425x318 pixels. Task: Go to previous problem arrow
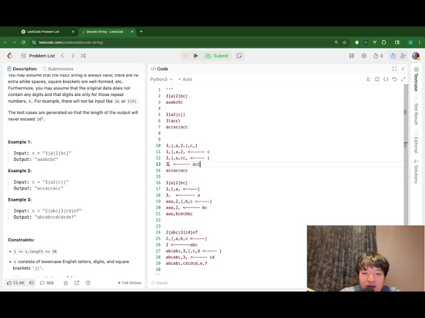coord(62,56)
